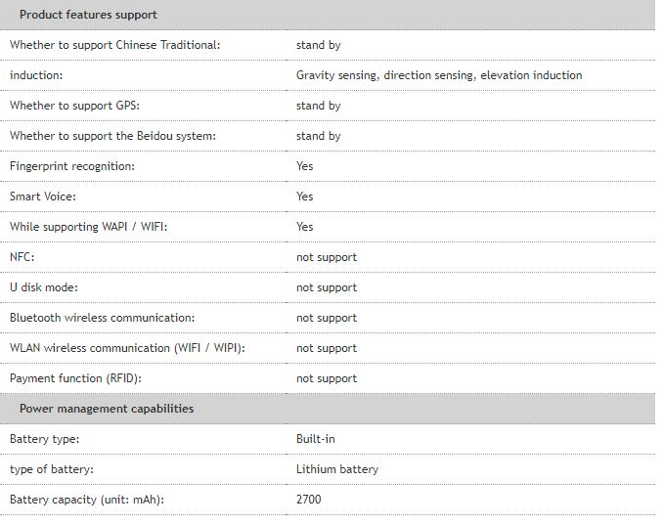Image resolution: width=664 pixels, height=525 pixels.
Task: Click the 2700 battery capacity value
Action: (309, 500)
